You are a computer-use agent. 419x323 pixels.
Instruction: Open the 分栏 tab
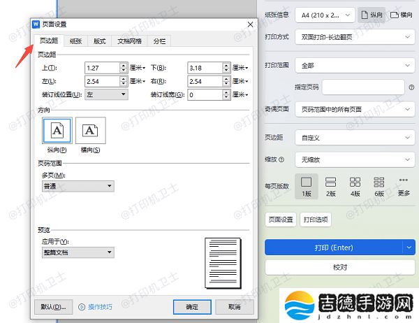[159, 41]
